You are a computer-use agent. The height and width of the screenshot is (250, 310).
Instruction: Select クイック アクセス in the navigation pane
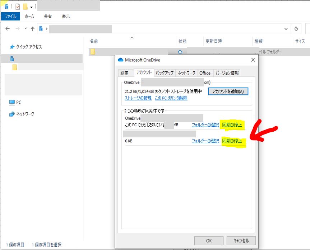(29, 47)
